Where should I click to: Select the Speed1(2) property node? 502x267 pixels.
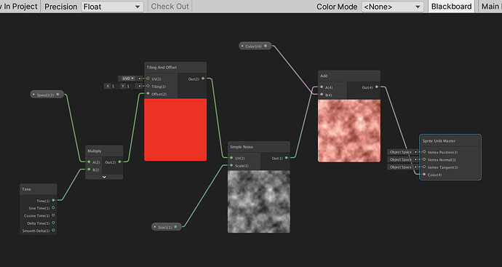click(47, 95)
